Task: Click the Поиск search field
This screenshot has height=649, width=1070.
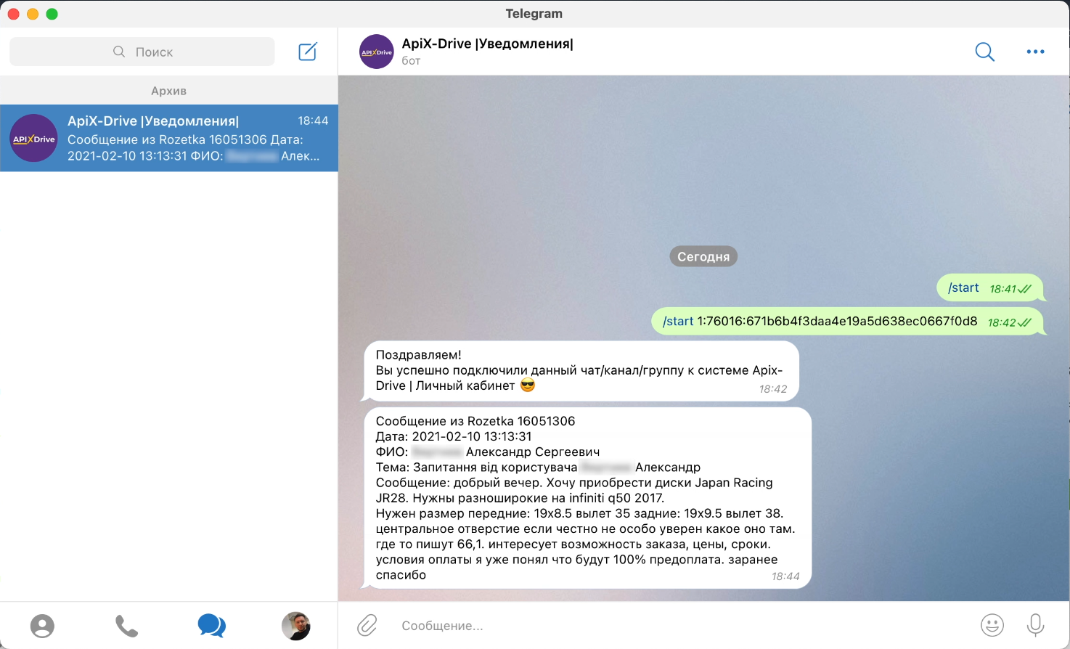Action: tap(142, 52)
